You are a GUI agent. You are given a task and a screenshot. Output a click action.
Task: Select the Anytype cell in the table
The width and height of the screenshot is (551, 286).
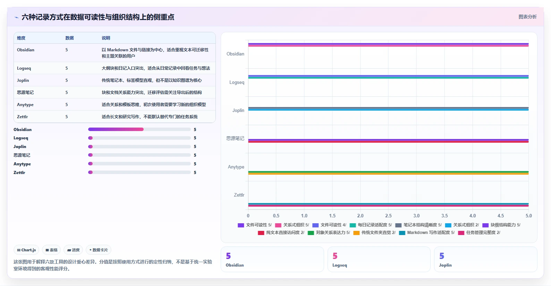[x=25, y=105]
